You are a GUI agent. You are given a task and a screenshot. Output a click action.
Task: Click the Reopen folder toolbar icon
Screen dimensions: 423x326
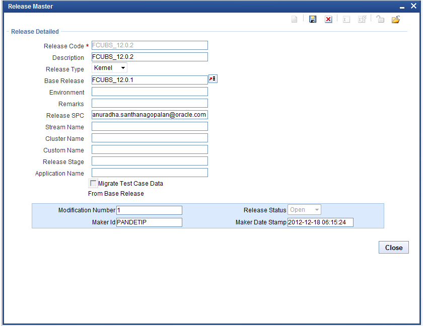pyautogui.click(x=396, y=20)
